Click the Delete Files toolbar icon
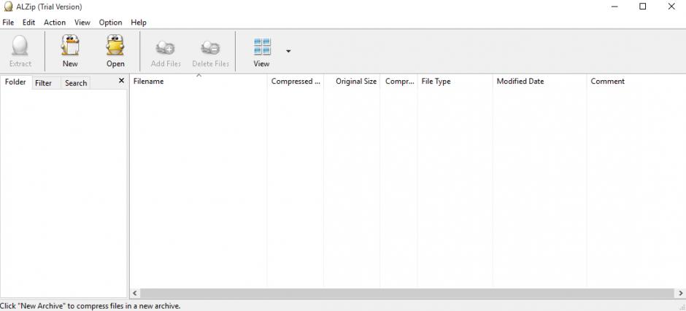Viewport: 686px width, 311px height. [210, 47]
